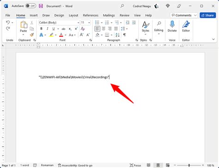
Task: Click Accessibility: Good to go status
Action: click(x=75, y=165)
